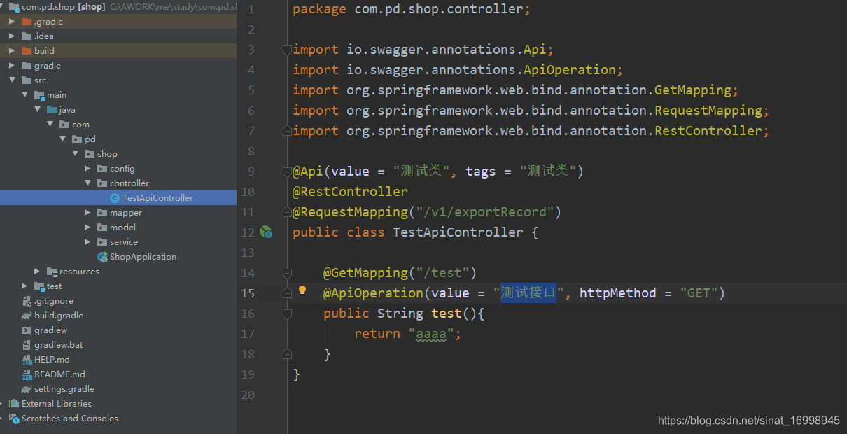Expand the resources folder arrow

(x=37, y=272)
